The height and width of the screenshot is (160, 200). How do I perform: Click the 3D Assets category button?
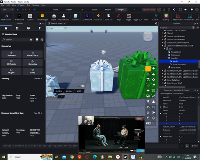tap(11, 54)
